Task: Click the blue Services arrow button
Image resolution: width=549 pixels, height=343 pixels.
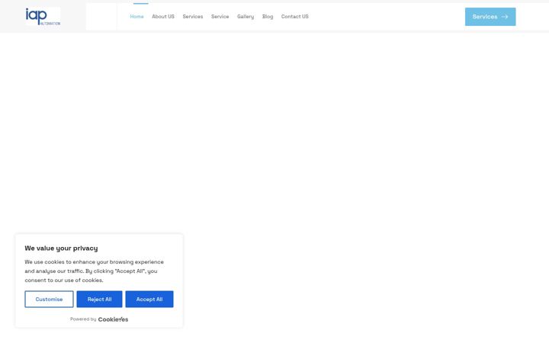Action: coord(490,17)
